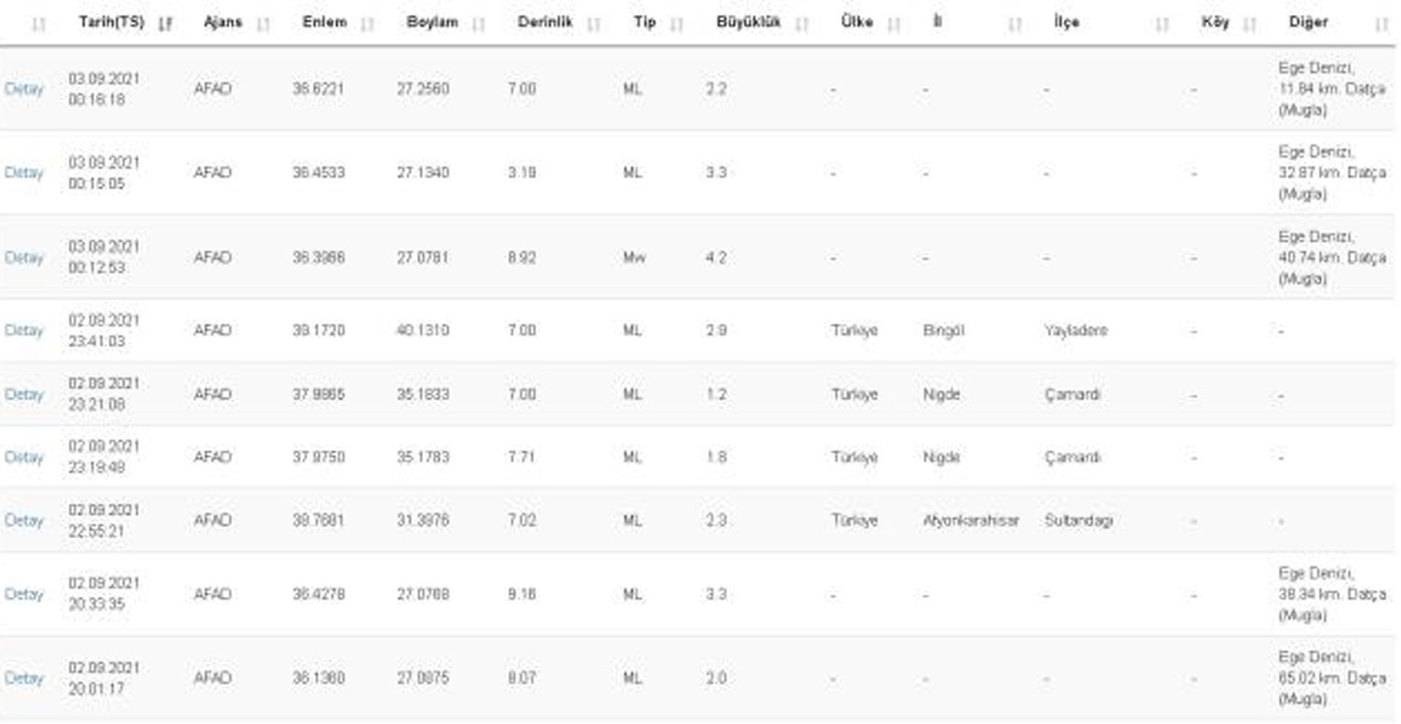Click the İl column sort icon
Image resolution: width=1401 pixels, height=724 pixels.
1015,24
